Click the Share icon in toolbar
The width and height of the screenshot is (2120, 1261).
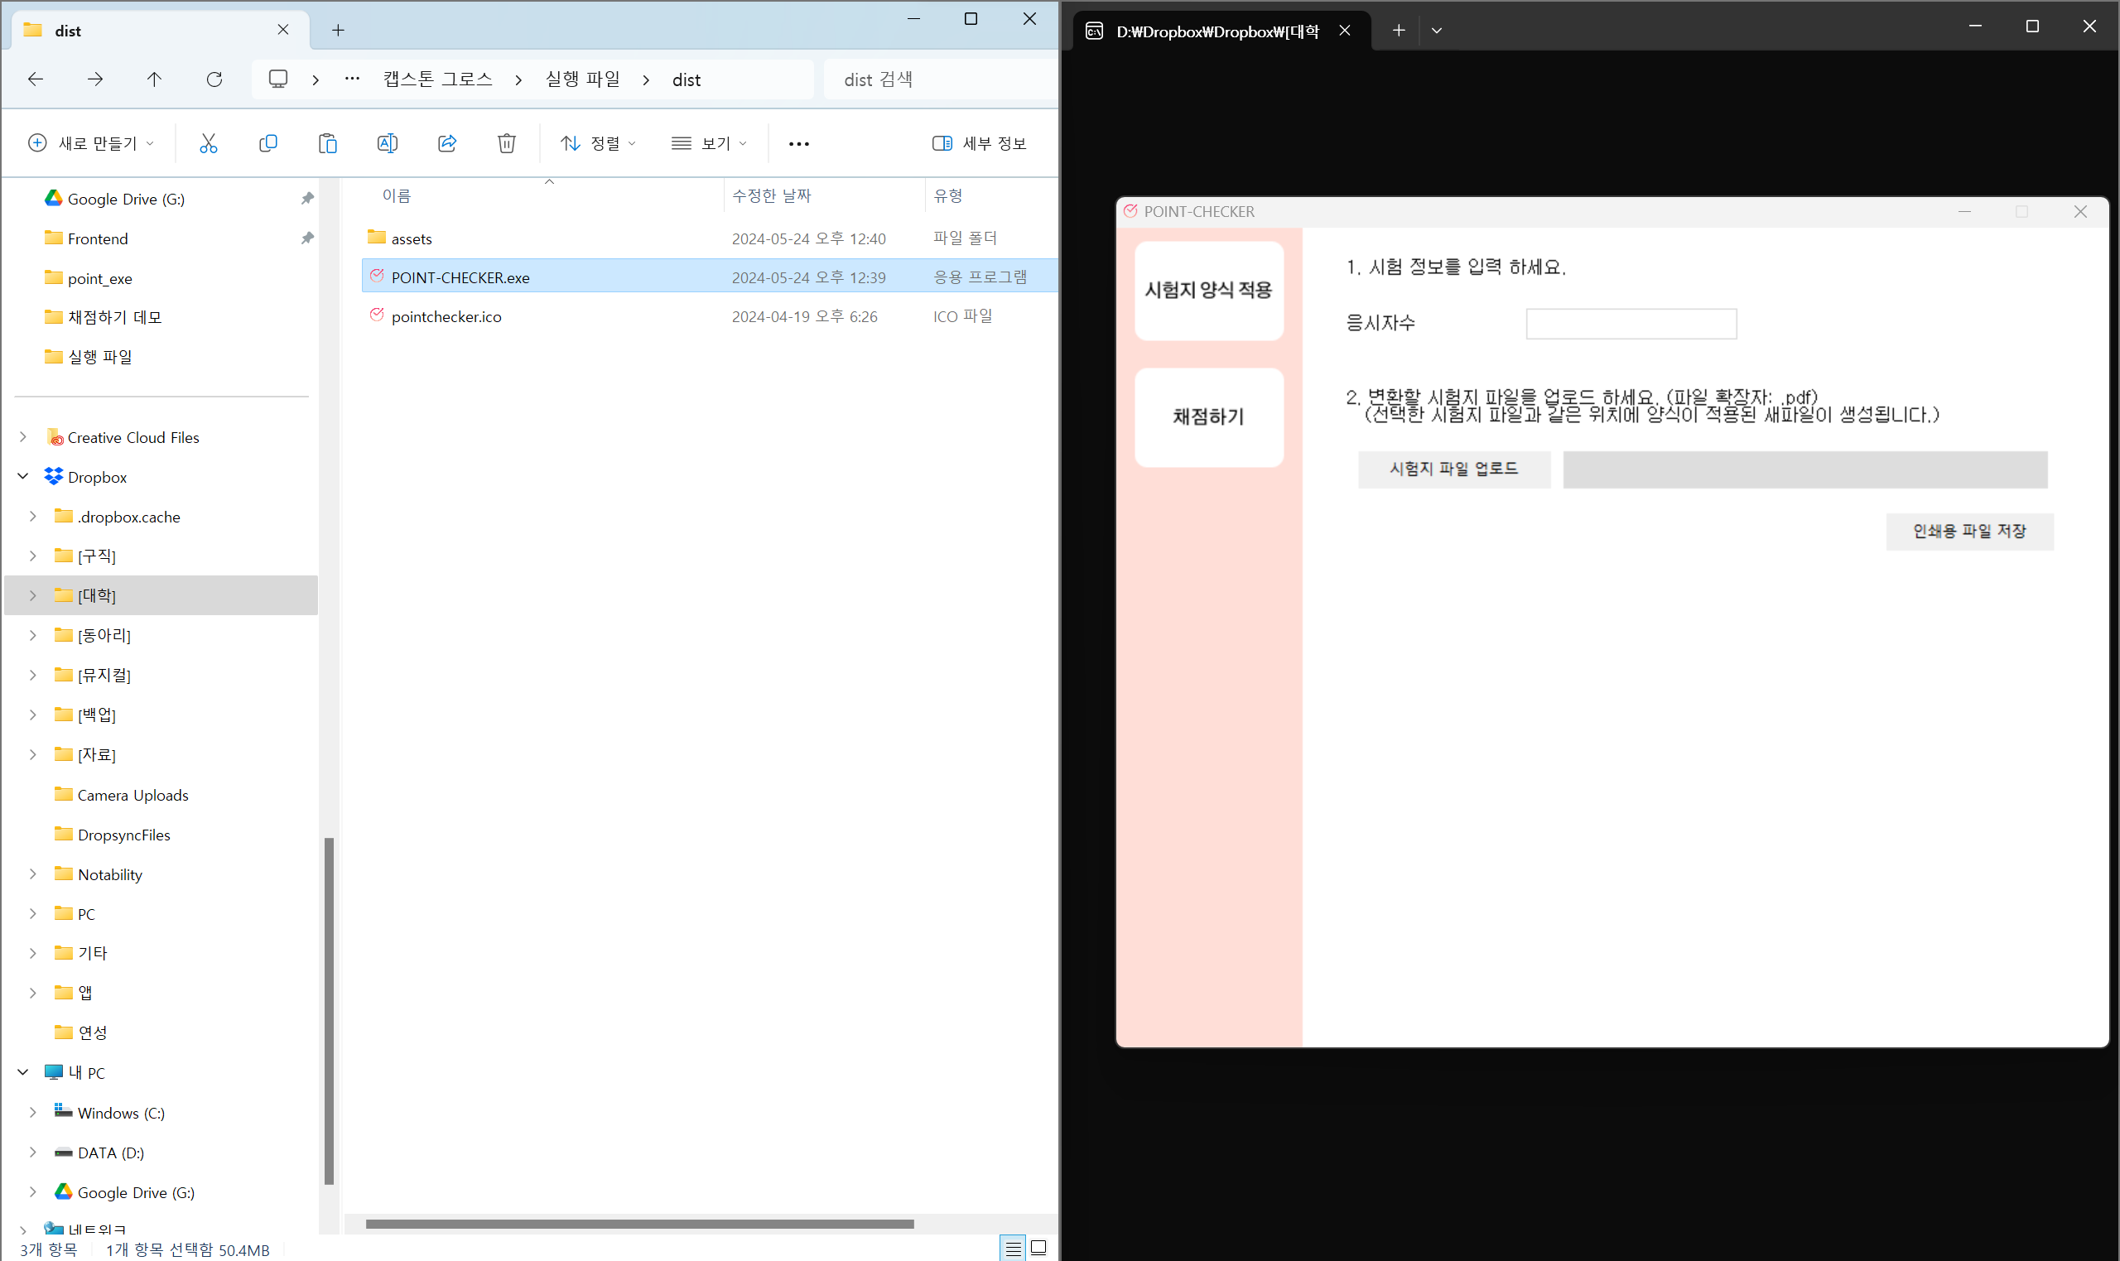coord(447,143)
